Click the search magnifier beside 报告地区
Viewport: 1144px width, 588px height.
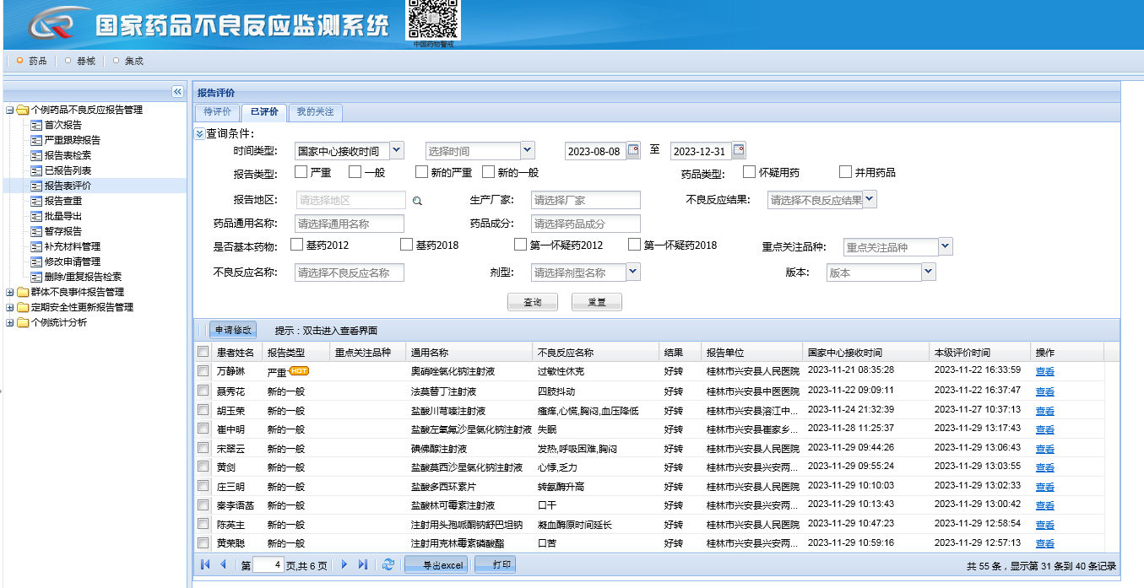(416, 201)
